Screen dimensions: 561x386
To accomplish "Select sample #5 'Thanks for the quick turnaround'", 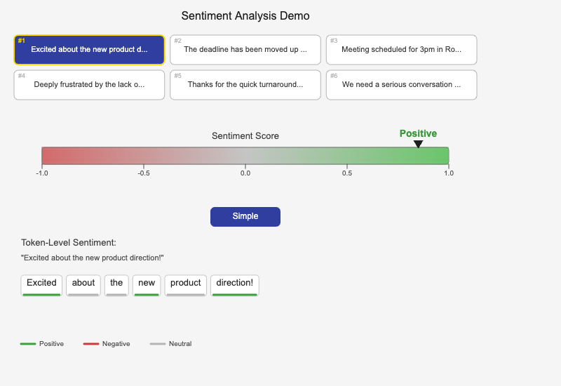I will pos(245,85).
